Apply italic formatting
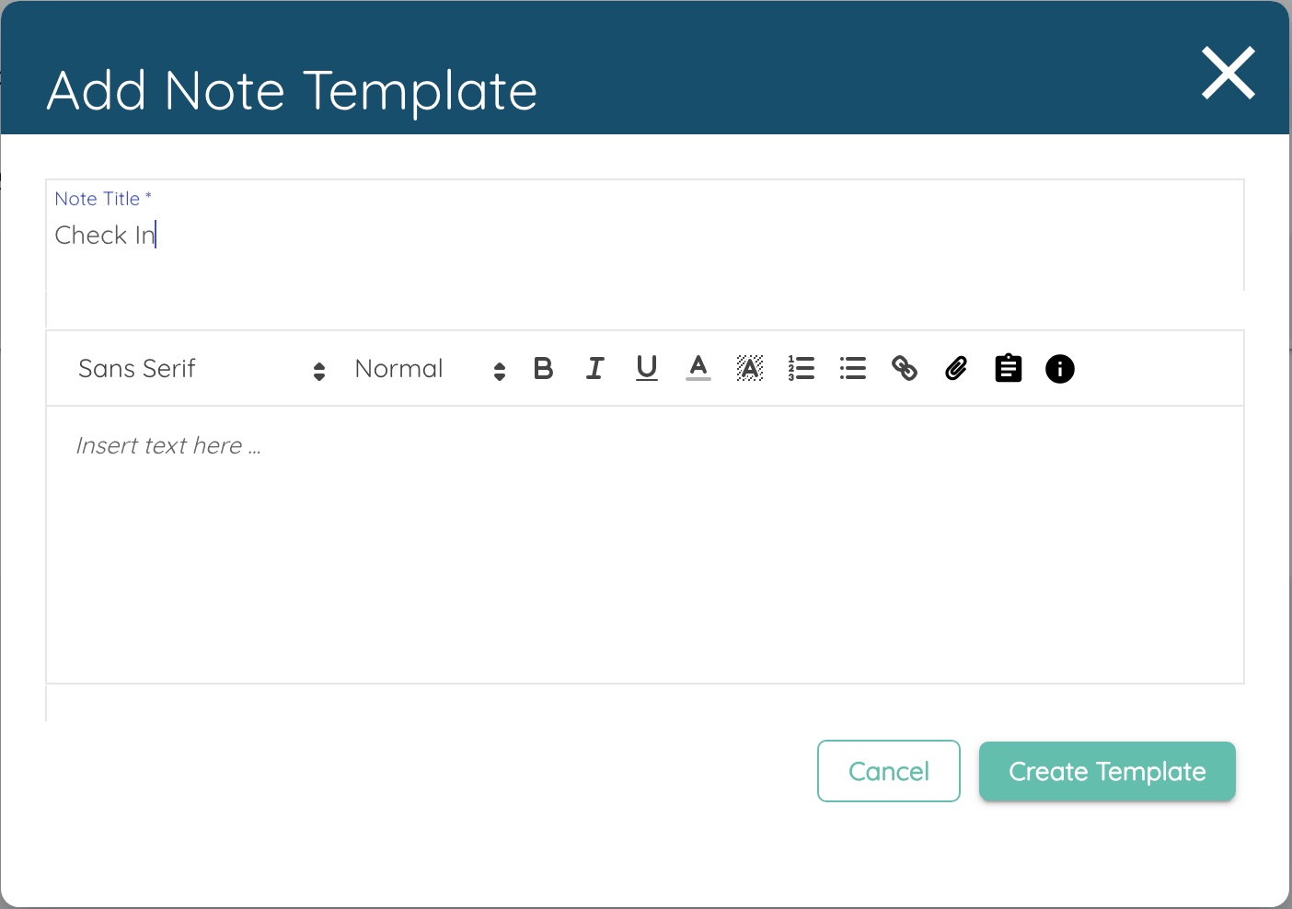This screenshot has width=1292, height=909. click(x=594, y=368)
